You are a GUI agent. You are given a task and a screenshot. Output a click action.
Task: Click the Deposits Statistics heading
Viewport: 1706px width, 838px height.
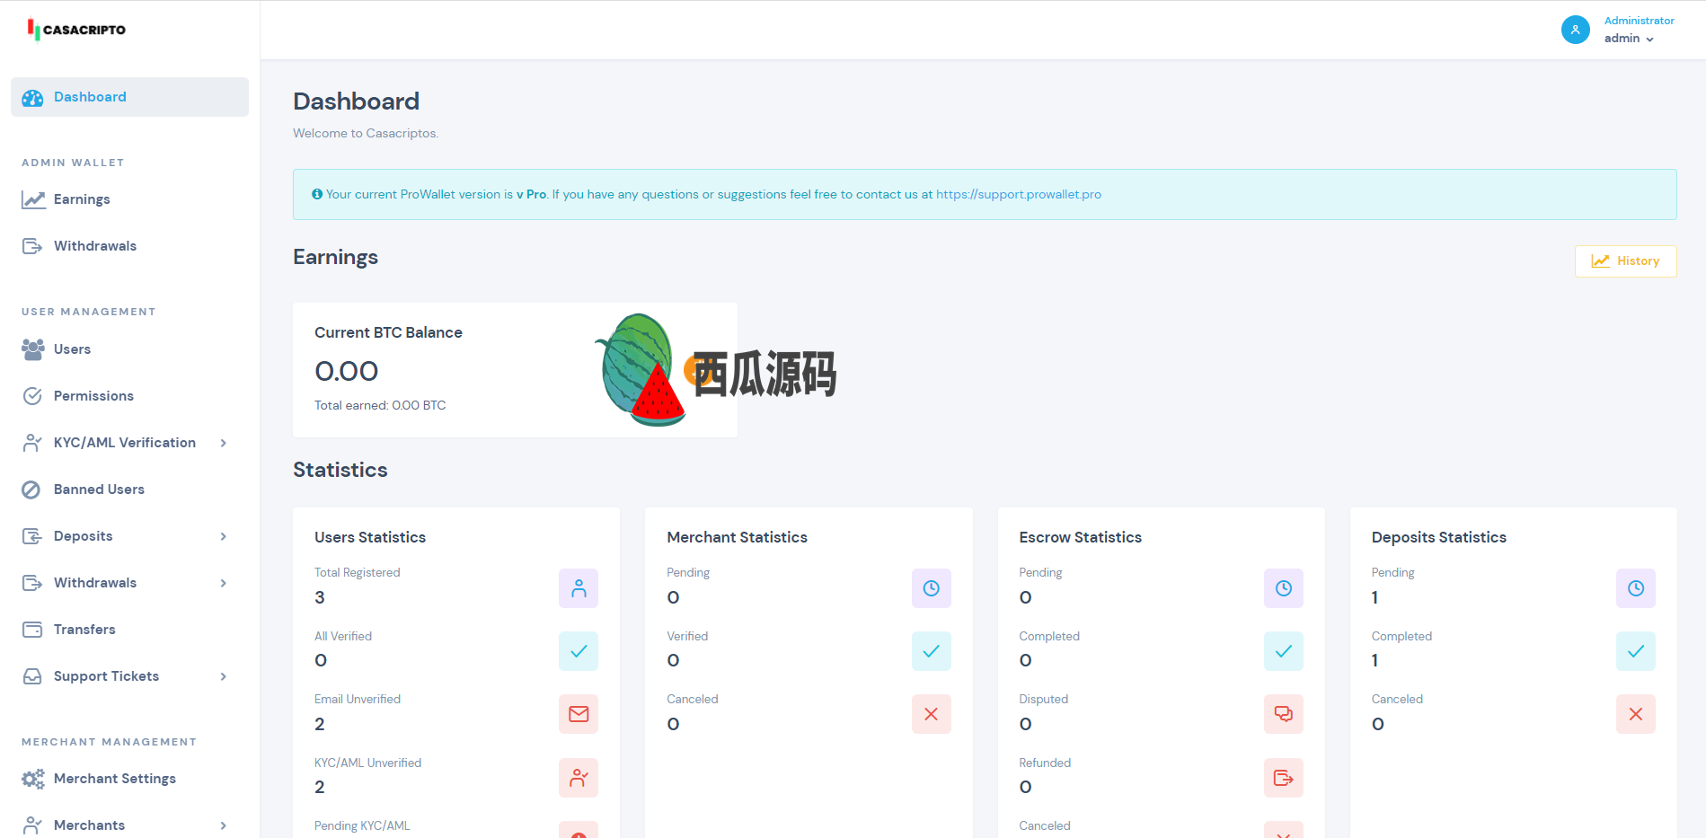1438,537
